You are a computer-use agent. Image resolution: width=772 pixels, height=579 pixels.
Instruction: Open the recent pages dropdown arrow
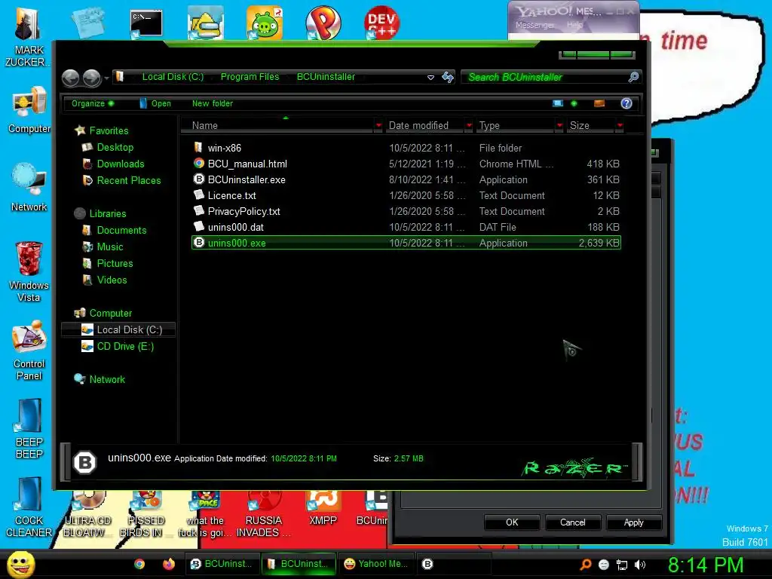pos(106,78)
